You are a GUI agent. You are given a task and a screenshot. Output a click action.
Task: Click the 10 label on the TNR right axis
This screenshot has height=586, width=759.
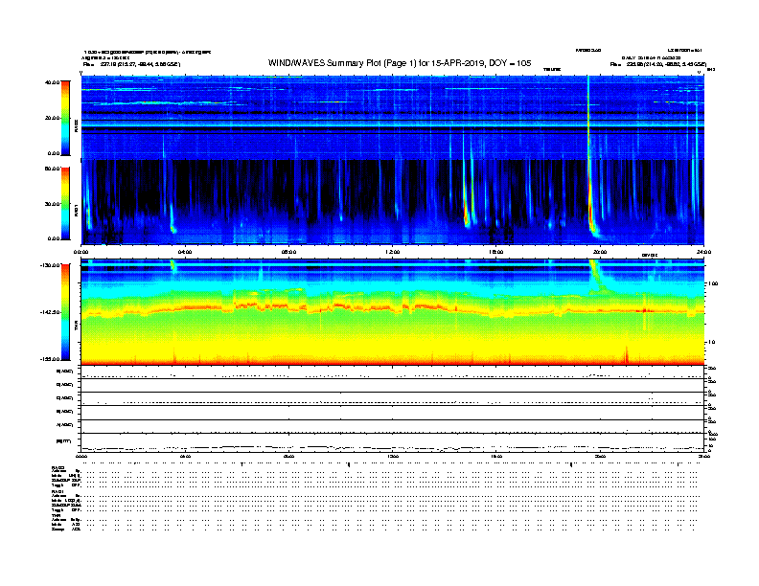pyautogui.click(x=711, y=342)
